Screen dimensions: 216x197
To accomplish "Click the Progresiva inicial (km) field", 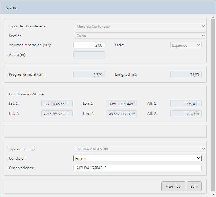I will pyautogui.click(x=89, y=74).
